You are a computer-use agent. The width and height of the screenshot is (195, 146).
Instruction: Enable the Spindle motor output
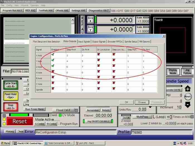53,88
